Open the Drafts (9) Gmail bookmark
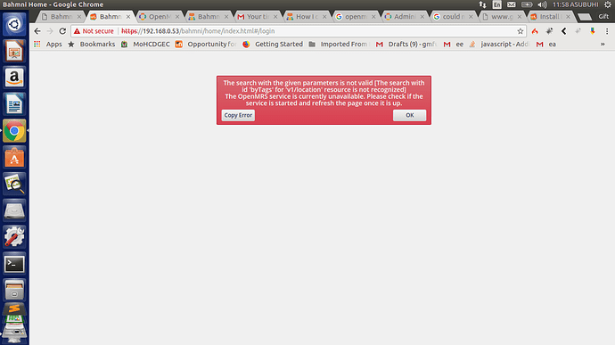This screenshot has width=615, height=345. coord(406,45)
